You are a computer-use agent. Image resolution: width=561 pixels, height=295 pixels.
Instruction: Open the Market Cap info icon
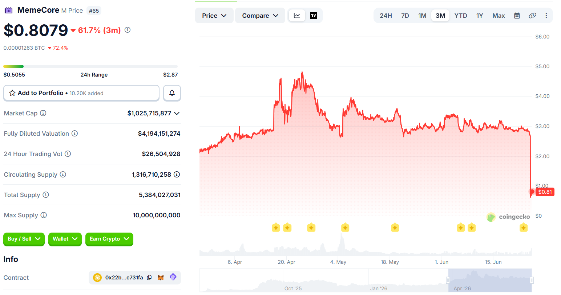(x=43, y=113)
